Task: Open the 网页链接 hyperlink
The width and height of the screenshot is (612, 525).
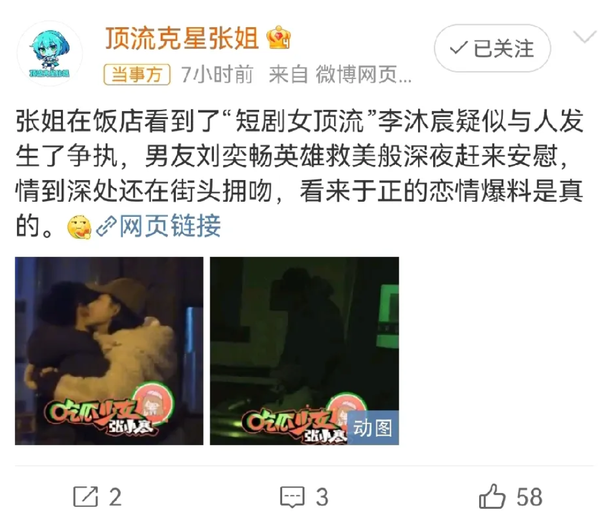Action: click(170, 226)
